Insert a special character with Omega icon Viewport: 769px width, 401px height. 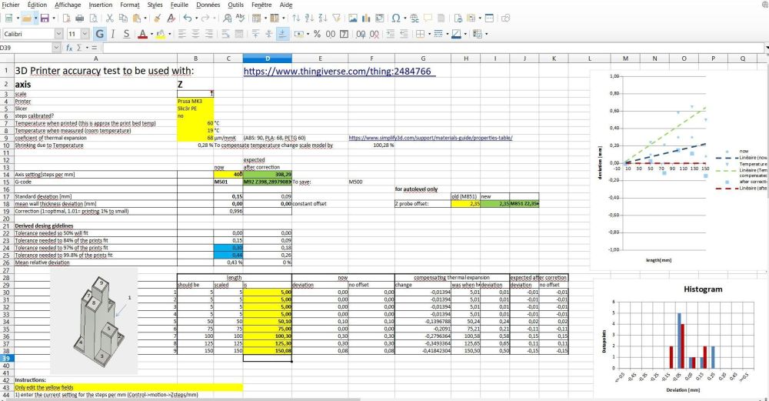coord(395,18)
